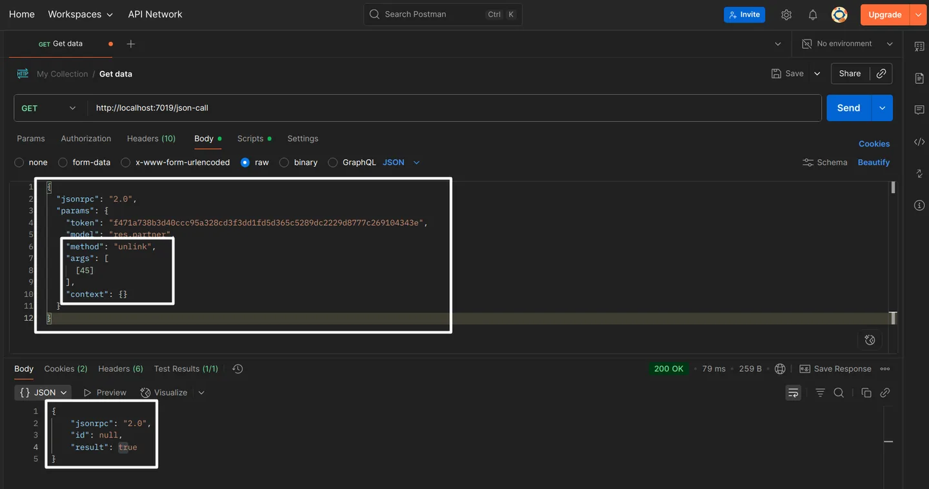Select x-www-form-urlencoded body type
Viewport: 929px width, 489px height.
tap(126, 162)
